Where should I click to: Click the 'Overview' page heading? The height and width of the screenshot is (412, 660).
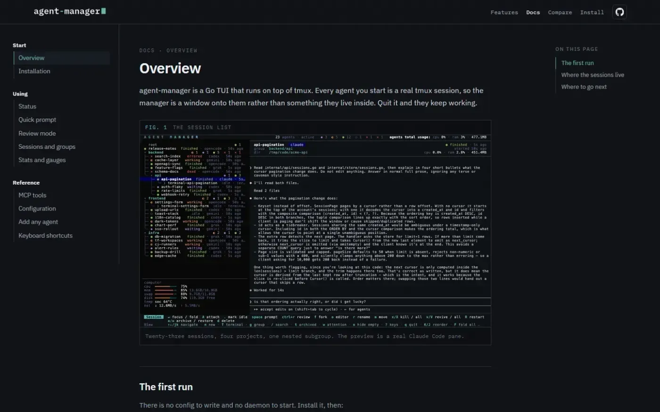170,68
